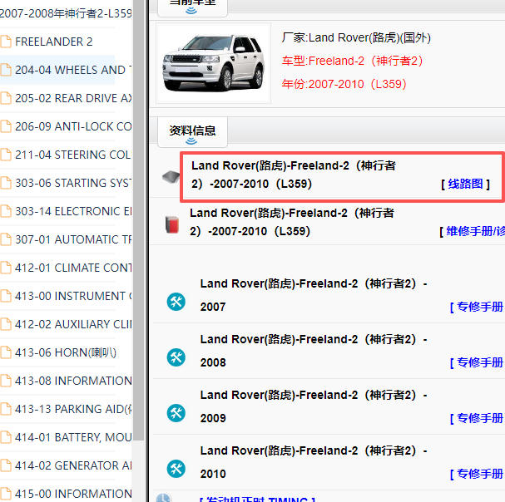Click the engine timing clock icon
This screenshot has height=502, width=505.
[x=163, y=498]
